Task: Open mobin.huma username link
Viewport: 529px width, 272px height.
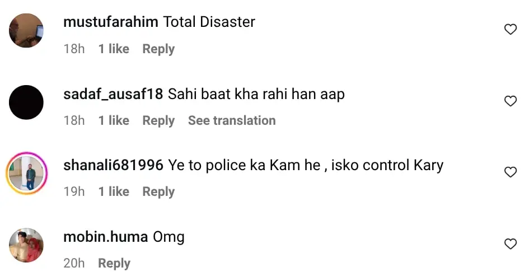Action: (x=106, y=237)
